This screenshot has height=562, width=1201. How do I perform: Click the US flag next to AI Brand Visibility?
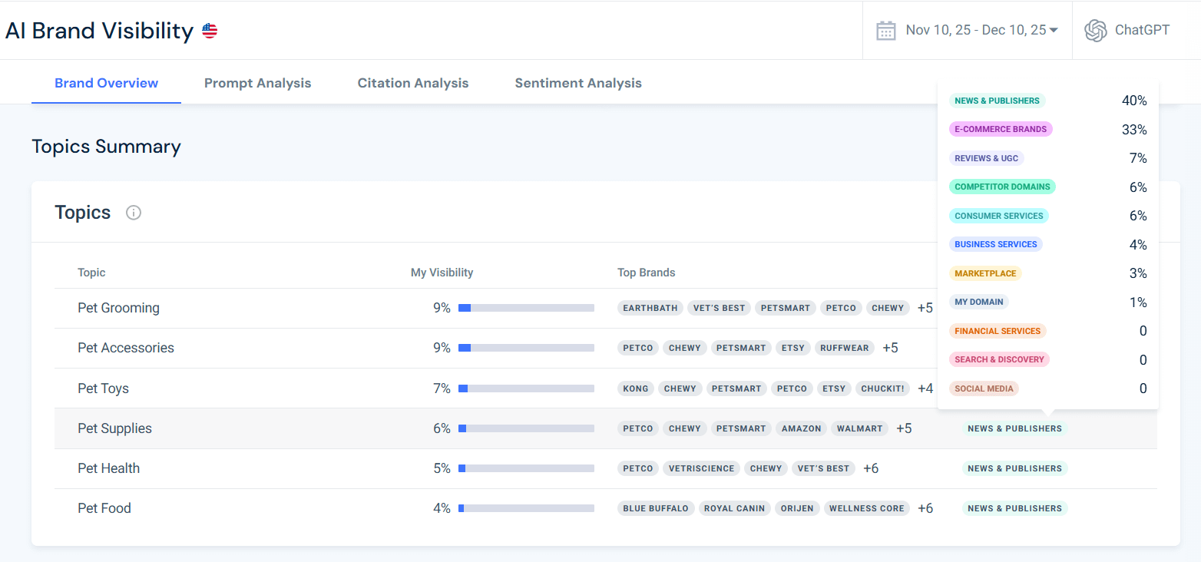208,30
